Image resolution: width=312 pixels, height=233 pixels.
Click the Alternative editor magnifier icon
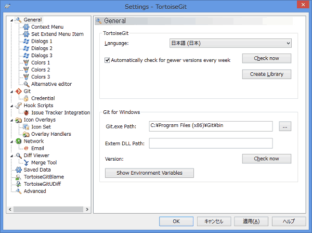[x=27, y=84]
